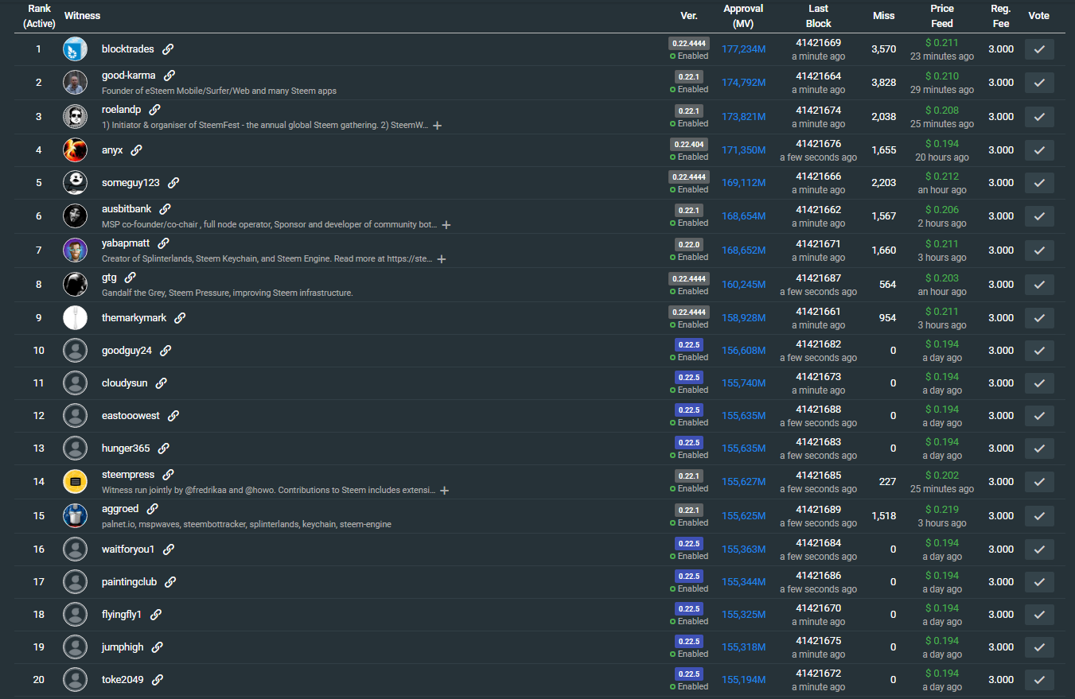Click the link icon beside blocktrades

point(168,49)
